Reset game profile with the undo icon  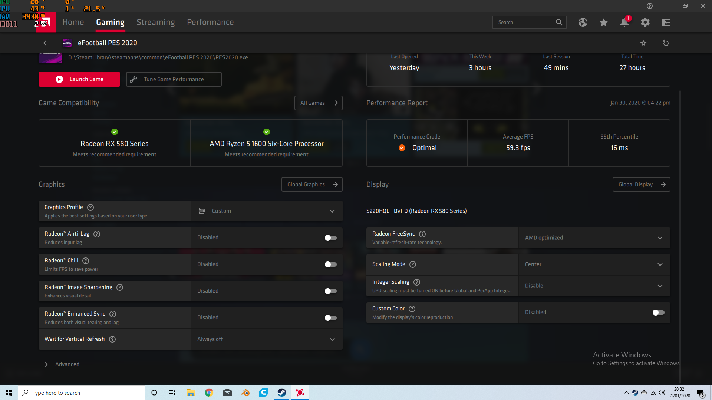coord(666,43)
